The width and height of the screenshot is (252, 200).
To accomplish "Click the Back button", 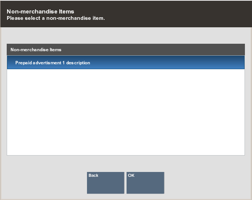I will (106, 183).
